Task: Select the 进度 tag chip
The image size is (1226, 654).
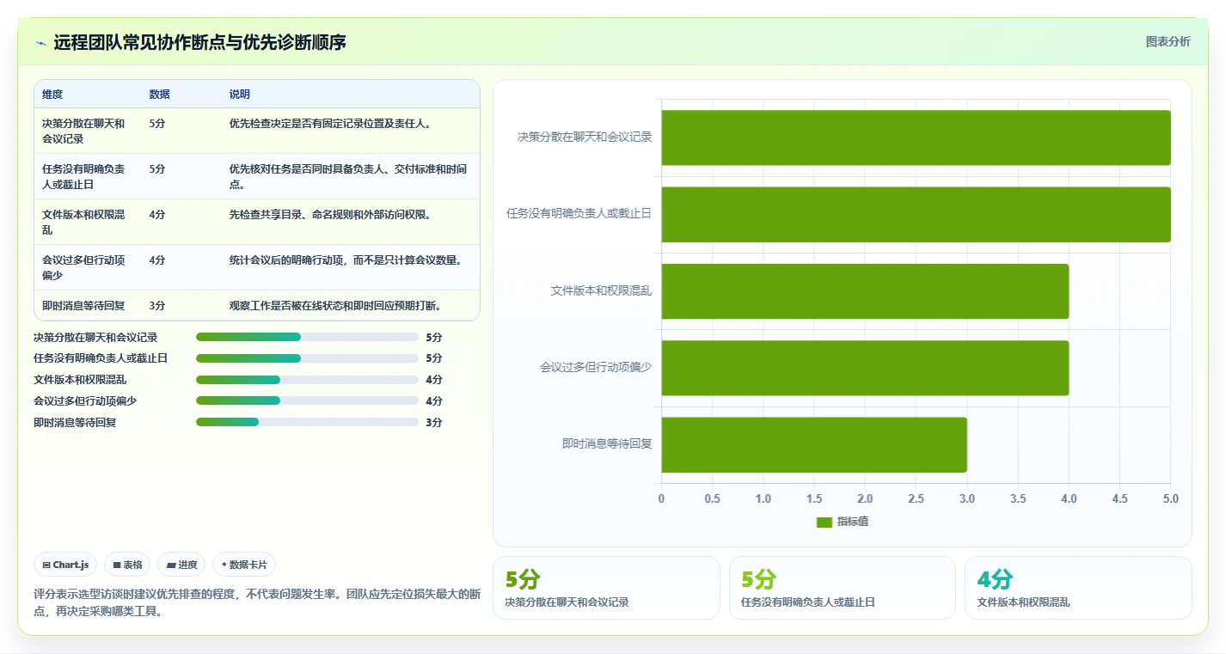Action: coord(181,565)
